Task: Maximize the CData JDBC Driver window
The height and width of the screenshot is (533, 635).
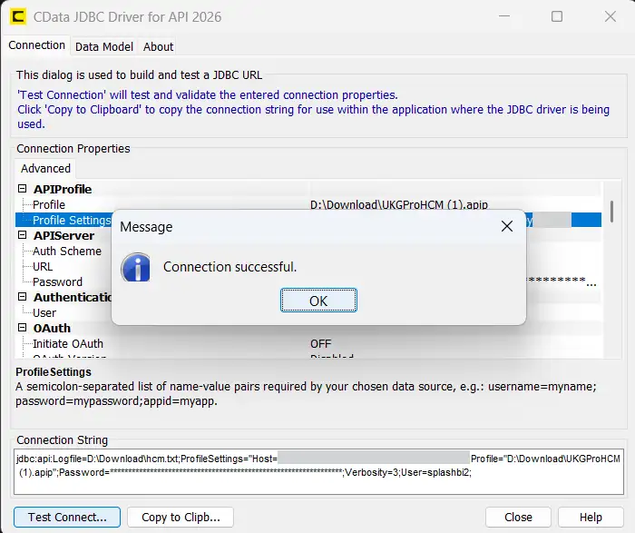Action: point(557,16)
